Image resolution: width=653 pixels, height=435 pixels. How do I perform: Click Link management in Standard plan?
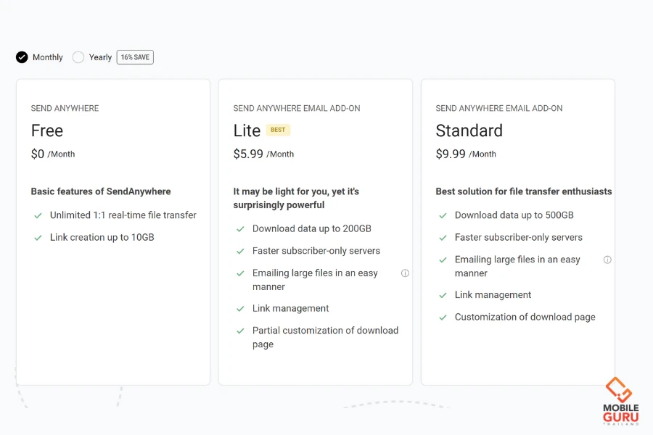pyautogui.click(x=493, y=295)
